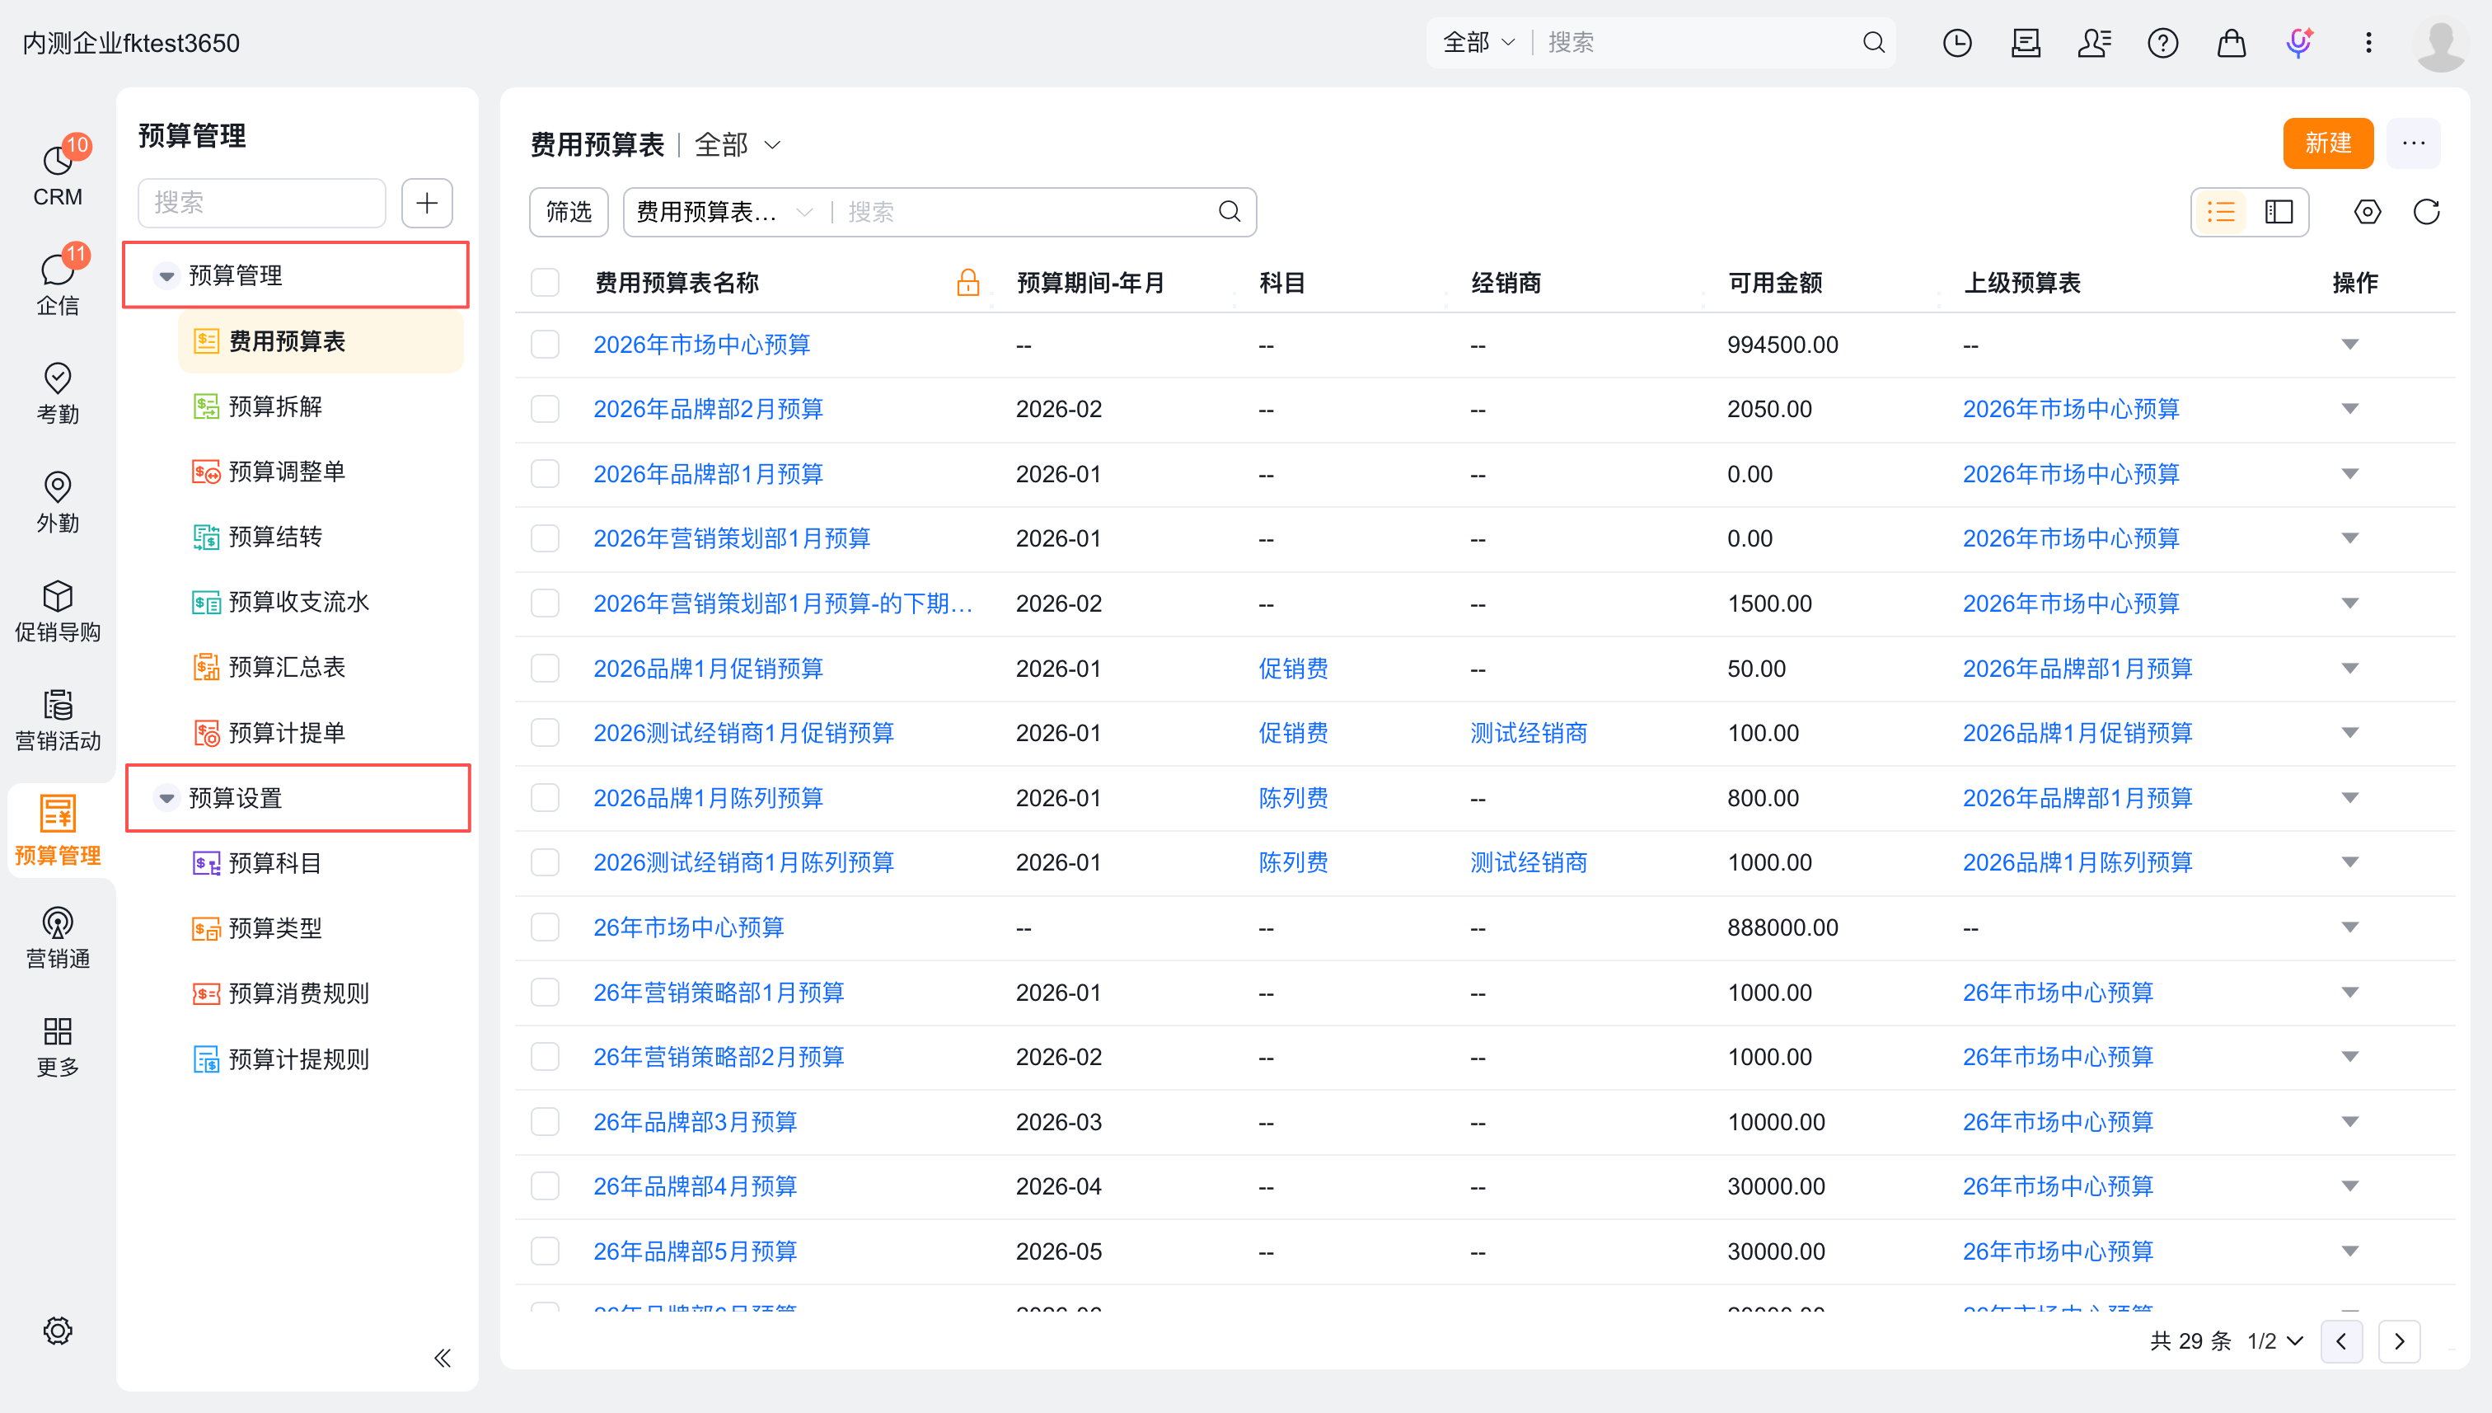Click the orange 新建 button
Viewport: 2492px width, 1413px height.
point(2328,143)
